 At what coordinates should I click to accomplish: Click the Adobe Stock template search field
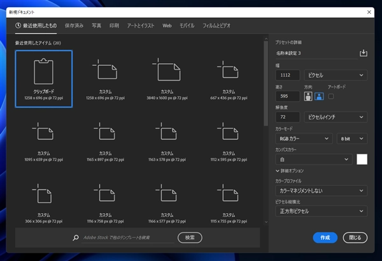128,237
